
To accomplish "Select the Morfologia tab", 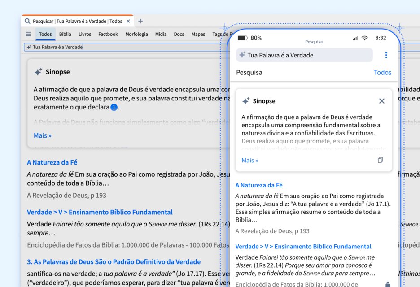I will (x=136, y=34).
